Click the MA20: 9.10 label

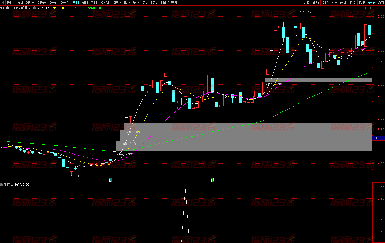coord(77,8)
